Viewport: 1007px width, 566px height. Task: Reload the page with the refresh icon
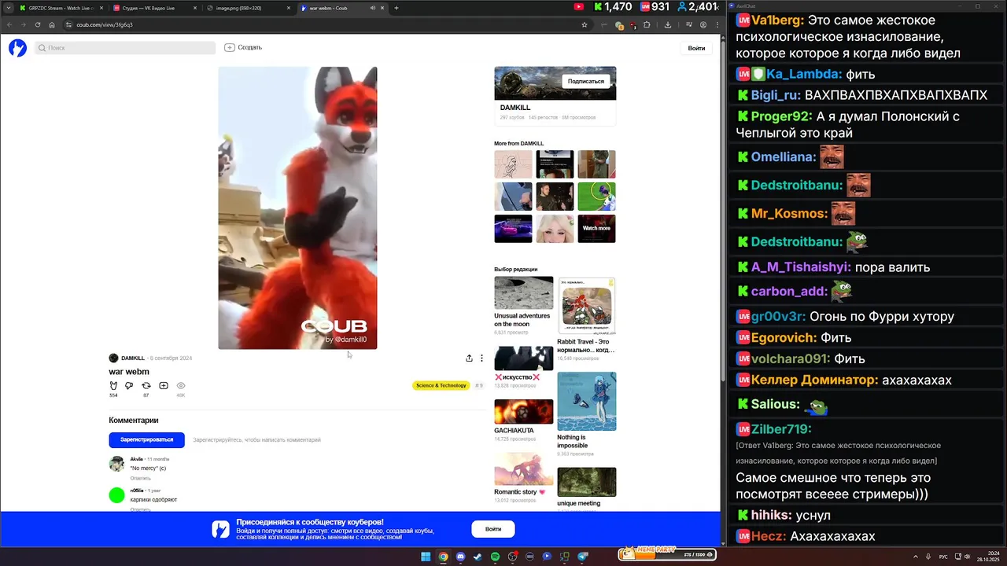click(37, 24)
